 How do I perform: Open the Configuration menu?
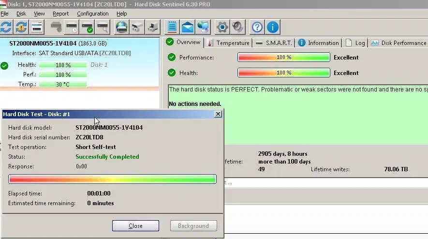[93, 14]
